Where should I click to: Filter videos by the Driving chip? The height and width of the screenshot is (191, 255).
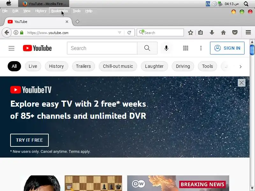click(183, 66)
